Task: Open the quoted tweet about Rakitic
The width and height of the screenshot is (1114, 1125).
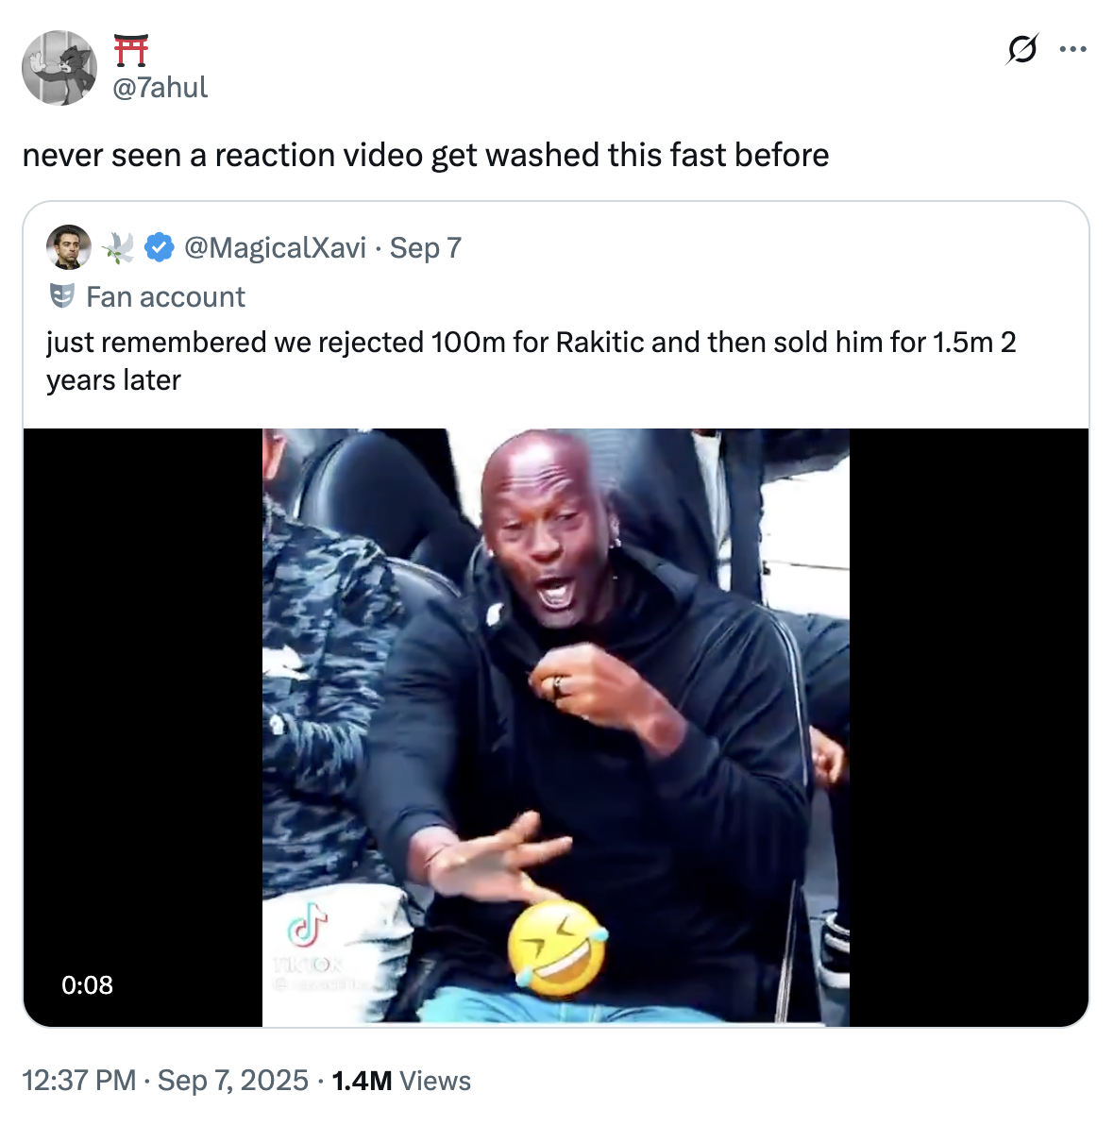Action: (x=531, y=361)
